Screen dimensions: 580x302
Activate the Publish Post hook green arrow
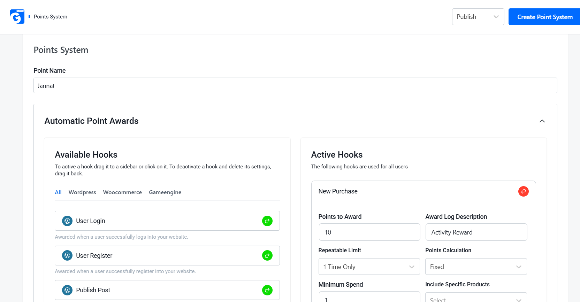coord(267,290)
